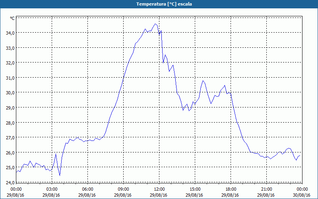Click the 12:00 time axis label
Viewport: 318px width, 199px height.
coord(159,189)
